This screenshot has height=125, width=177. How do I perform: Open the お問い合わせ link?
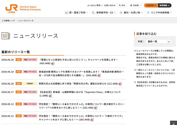pos(110,5)
